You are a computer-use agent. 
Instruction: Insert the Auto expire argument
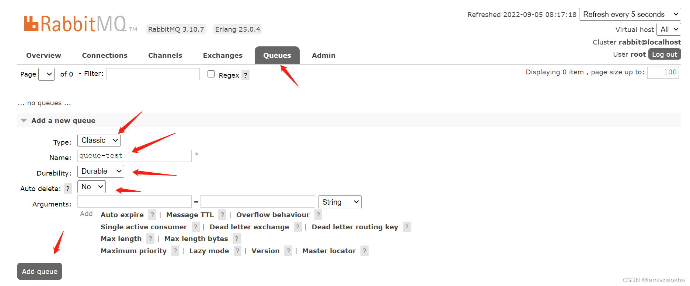(122, 215)
